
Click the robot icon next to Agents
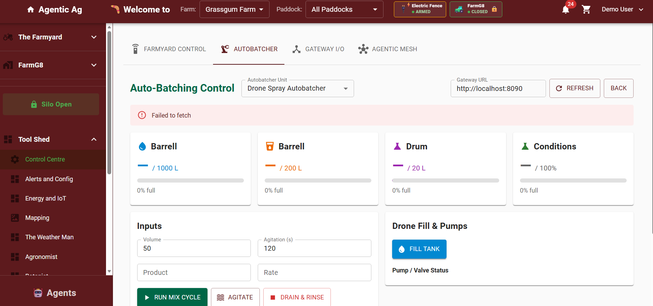(x=38, y=293)
